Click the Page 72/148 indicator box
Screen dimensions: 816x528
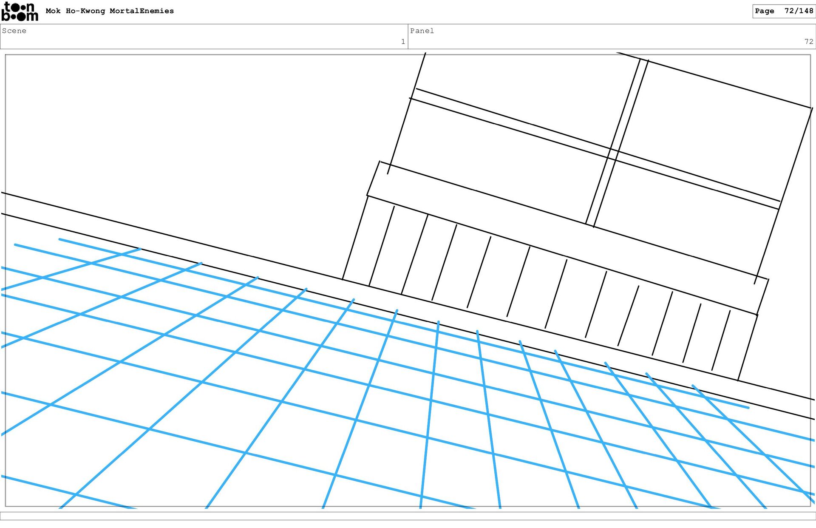click(784, 11)
